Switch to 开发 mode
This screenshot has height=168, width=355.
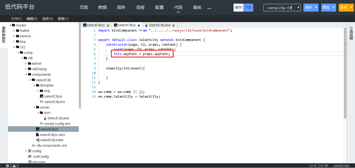(248, 7)
